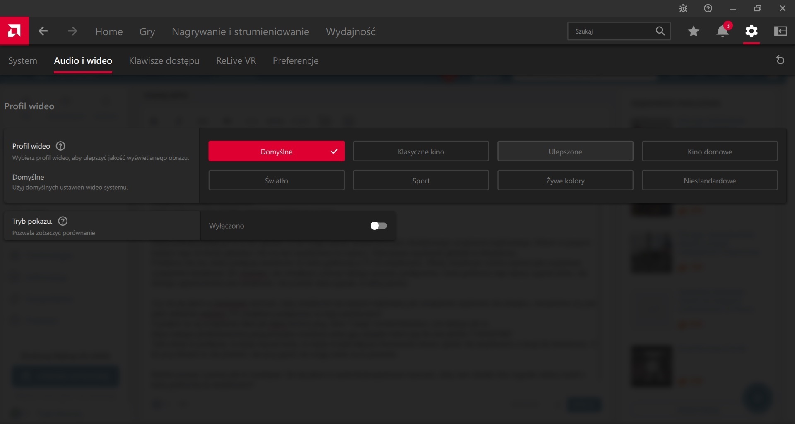Viewport: 795px width, 424px height.
Task: Switch to the Klawisze dostępu tab
Action: click(x=164, y=61)
